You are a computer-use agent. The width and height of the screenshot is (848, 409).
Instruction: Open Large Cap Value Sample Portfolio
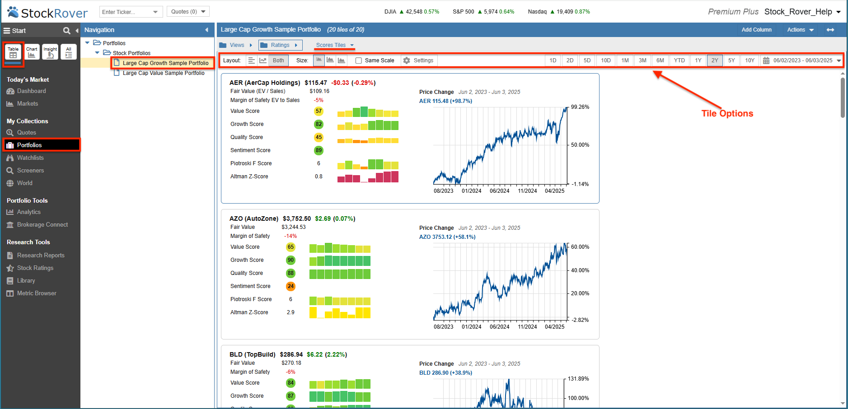pyautogui.click(x=164, y=73)
